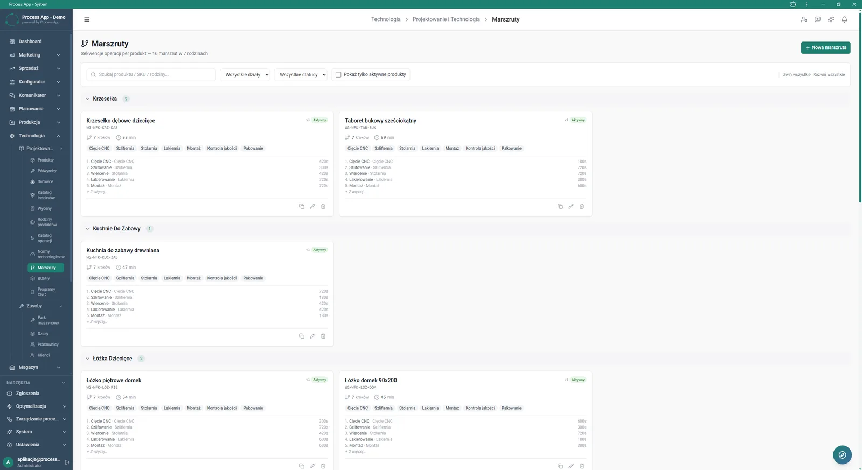Screen dimensions: 862x470
Task: Collapse the Łóżka Dziecięce group
Action: [x=88, y=359]
